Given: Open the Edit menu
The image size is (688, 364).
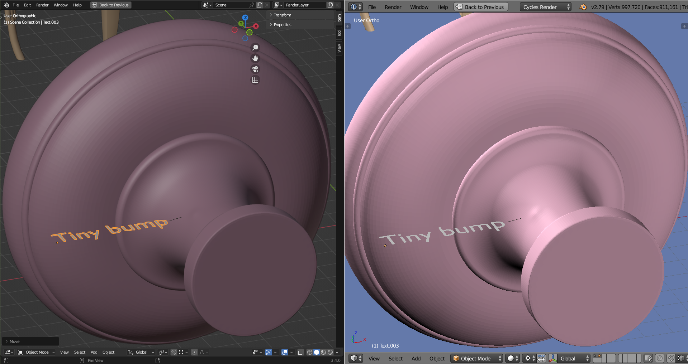Looking at the screenshot, I should pyautogui.click(x=27, y=5).
